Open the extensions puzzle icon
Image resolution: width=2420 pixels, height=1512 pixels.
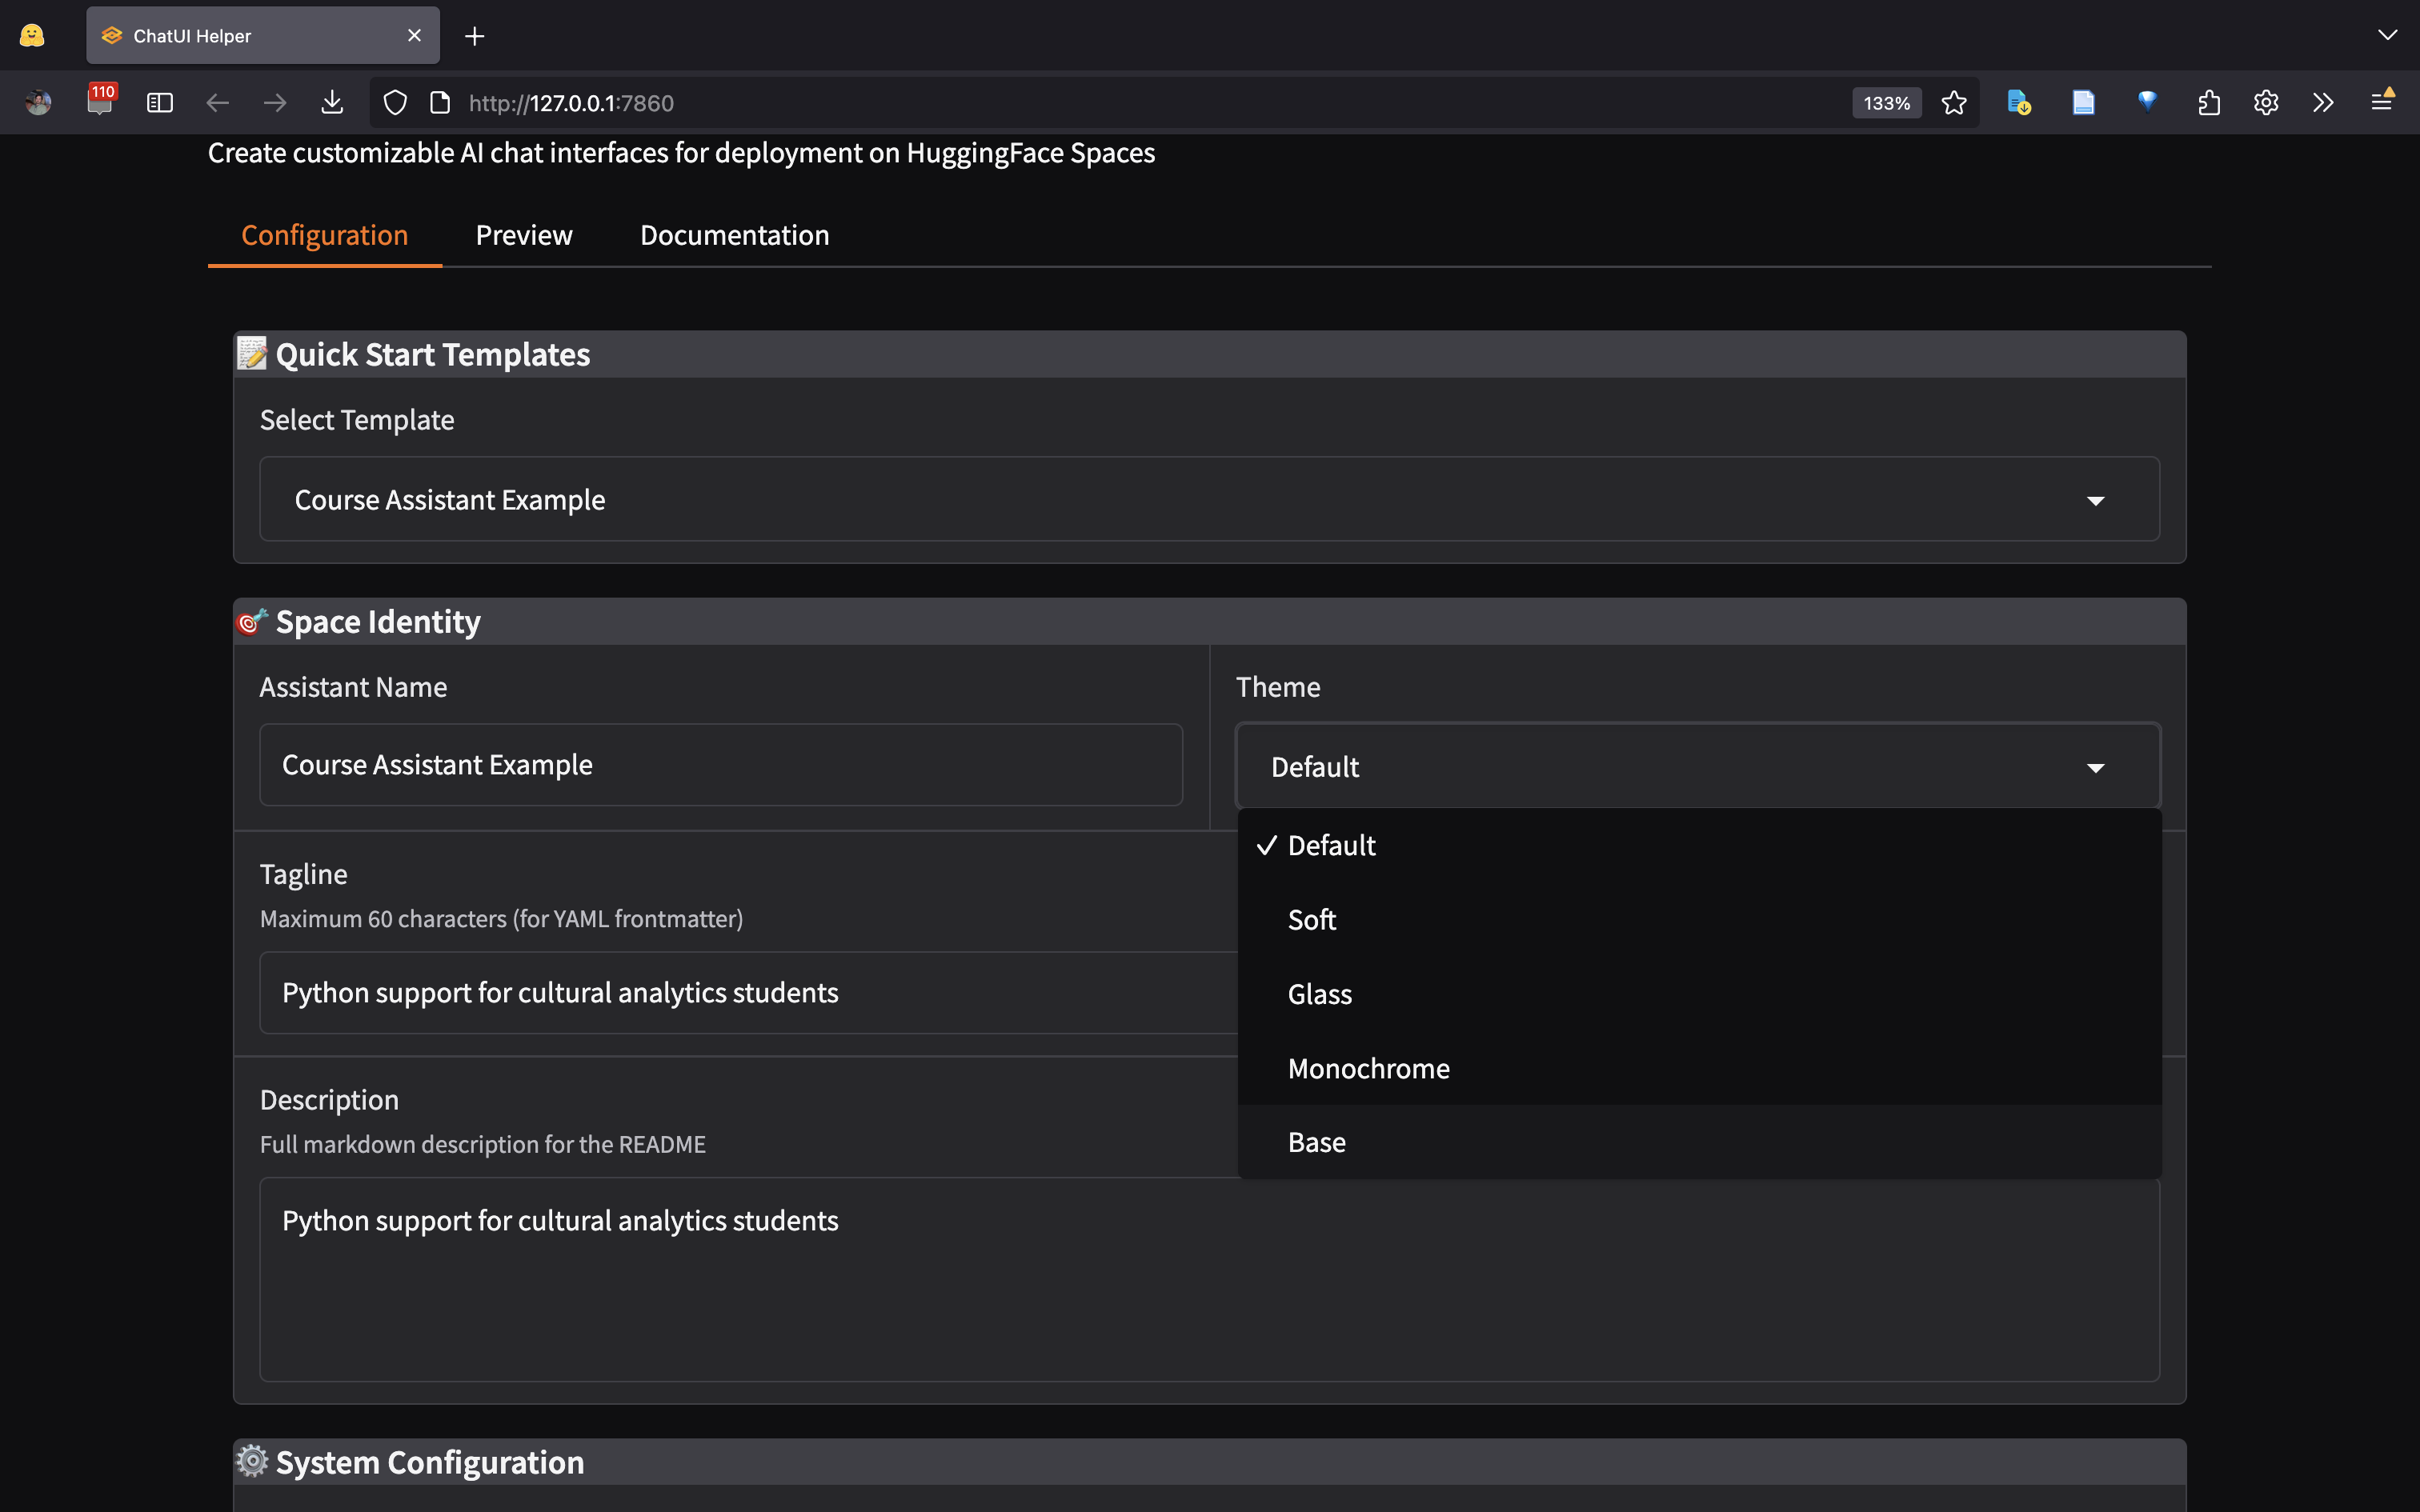[2209, 103]
